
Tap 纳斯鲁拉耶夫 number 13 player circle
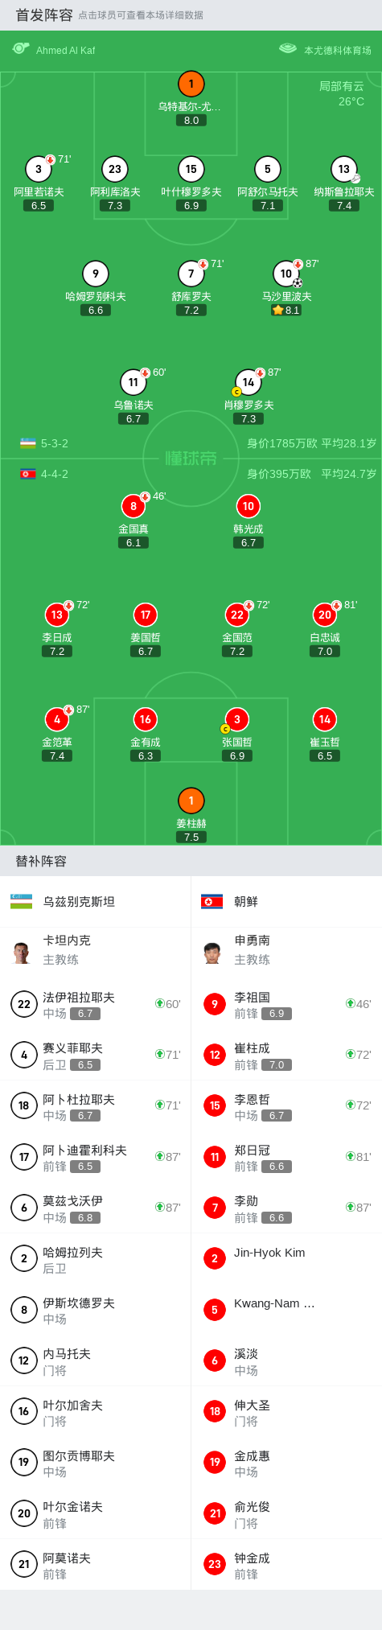pos(344,169)
